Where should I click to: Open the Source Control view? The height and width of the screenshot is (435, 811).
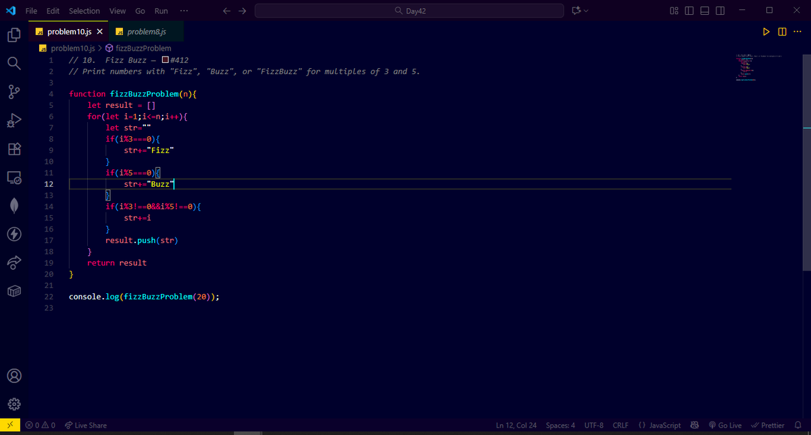pos(14,91)
